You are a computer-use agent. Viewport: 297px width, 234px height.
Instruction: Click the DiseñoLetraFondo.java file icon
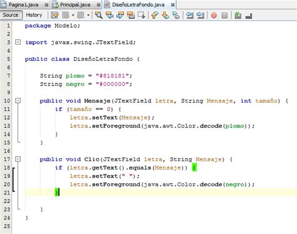click(x=107, y=4)
